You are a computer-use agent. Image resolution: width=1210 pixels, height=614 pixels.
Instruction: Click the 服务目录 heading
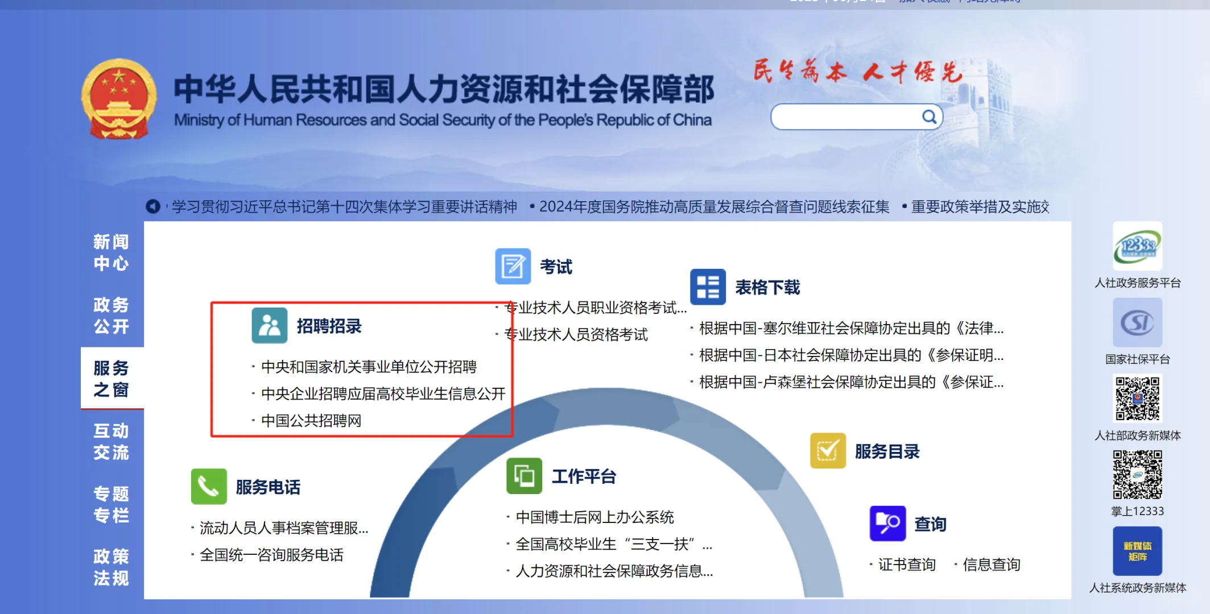[887, 451]
